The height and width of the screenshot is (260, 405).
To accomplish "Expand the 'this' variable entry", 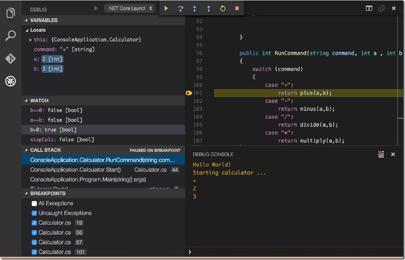I will click(30, 40).
